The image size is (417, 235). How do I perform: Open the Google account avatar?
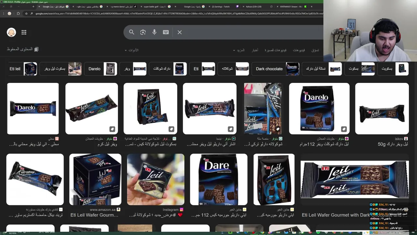pyautogui.click(x=11, y=32)
